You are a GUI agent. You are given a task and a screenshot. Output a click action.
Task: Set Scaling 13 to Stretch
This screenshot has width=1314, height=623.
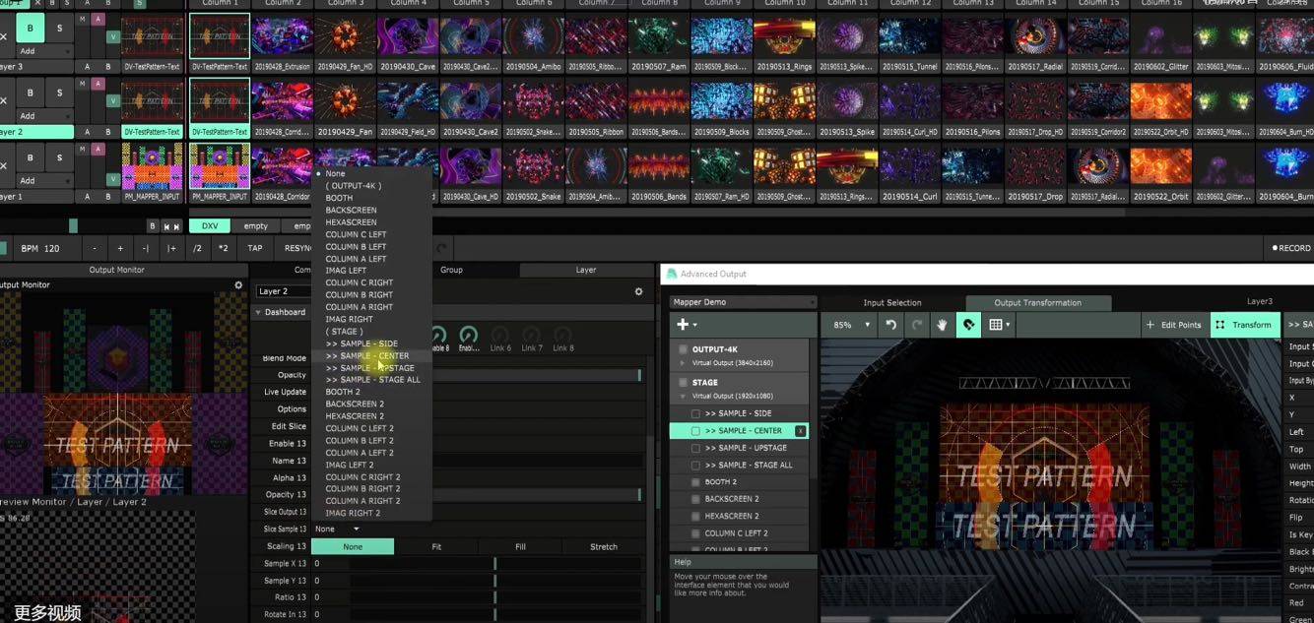(604, 547)
